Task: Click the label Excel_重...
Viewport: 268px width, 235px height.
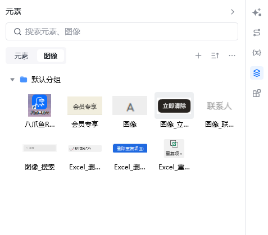Action: 174,167
